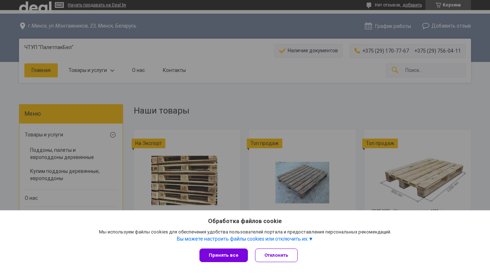Viewport: 490px width, 275px height.
Task: Open Начать продавать на Deal.by link
Action: [x=97, y=5]
